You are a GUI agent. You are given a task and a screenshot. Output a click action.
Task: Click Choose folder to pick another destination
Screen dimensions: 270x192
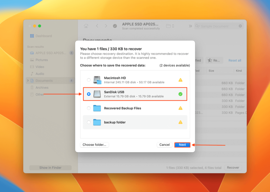click(x=94, y=145)
